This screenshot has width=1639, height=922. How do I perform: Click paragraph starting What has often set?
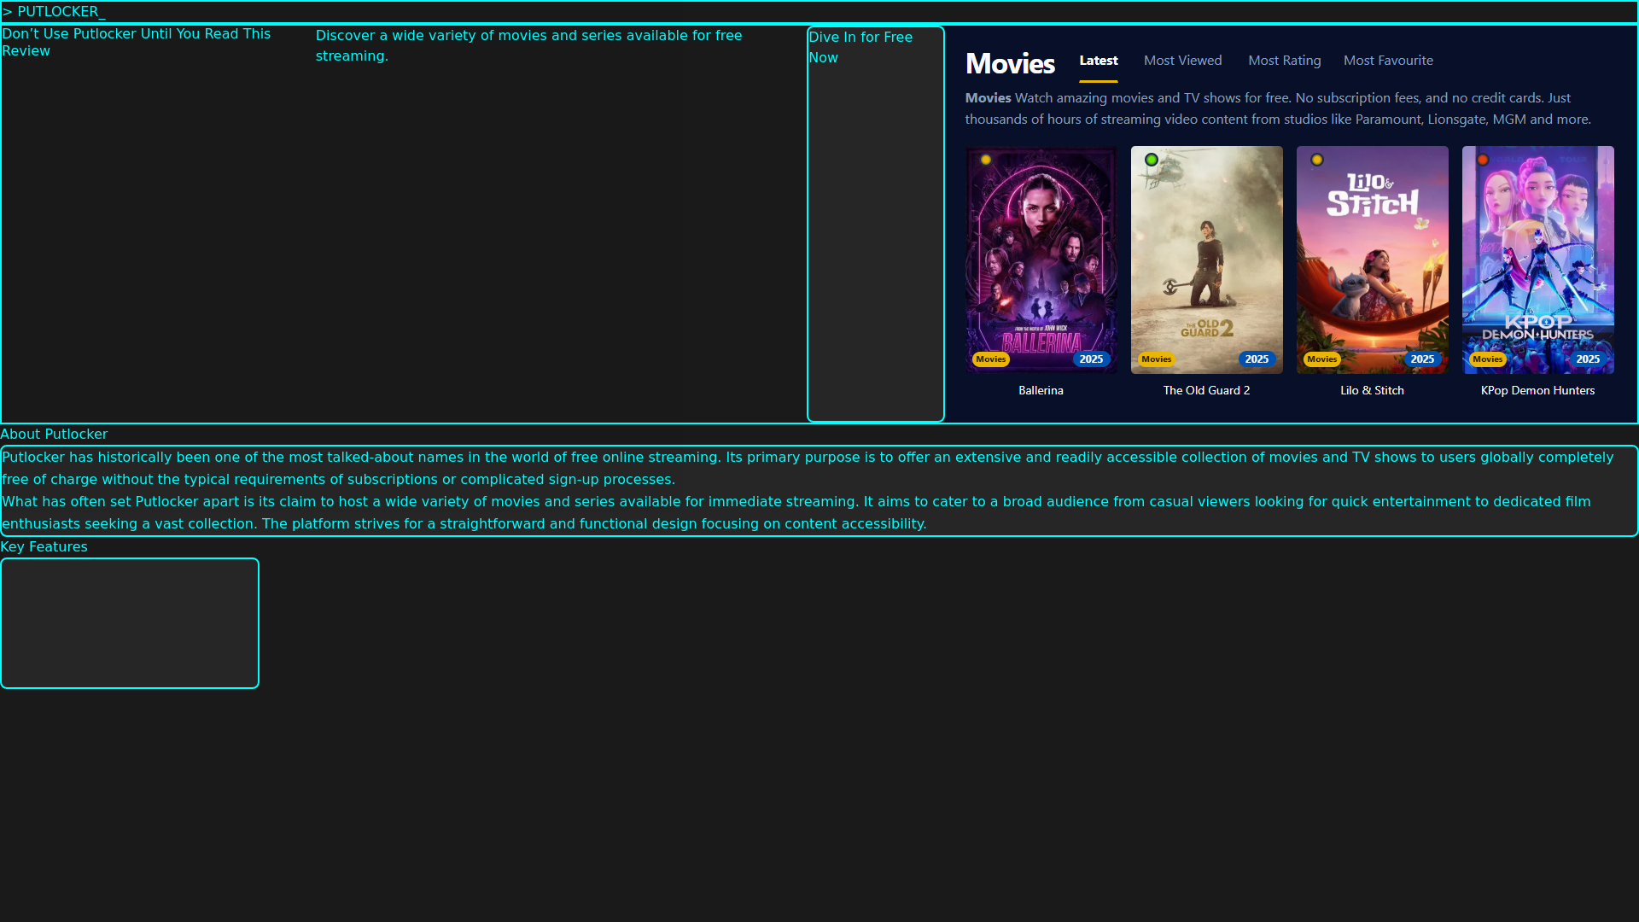click(796, 513)
